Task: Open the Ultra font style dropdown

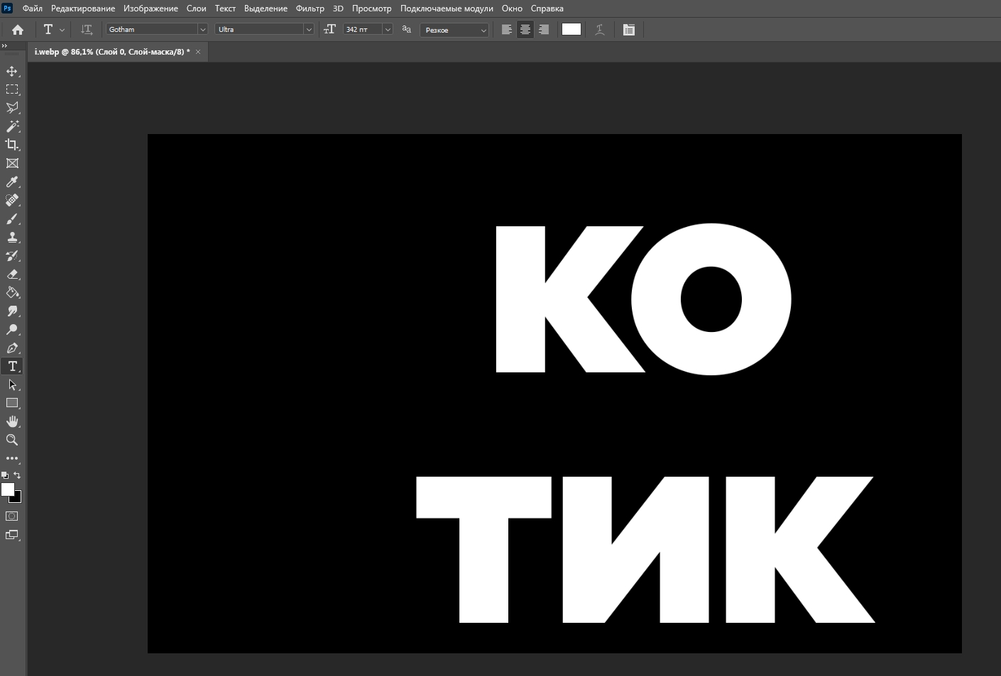Action: (309, 30)
